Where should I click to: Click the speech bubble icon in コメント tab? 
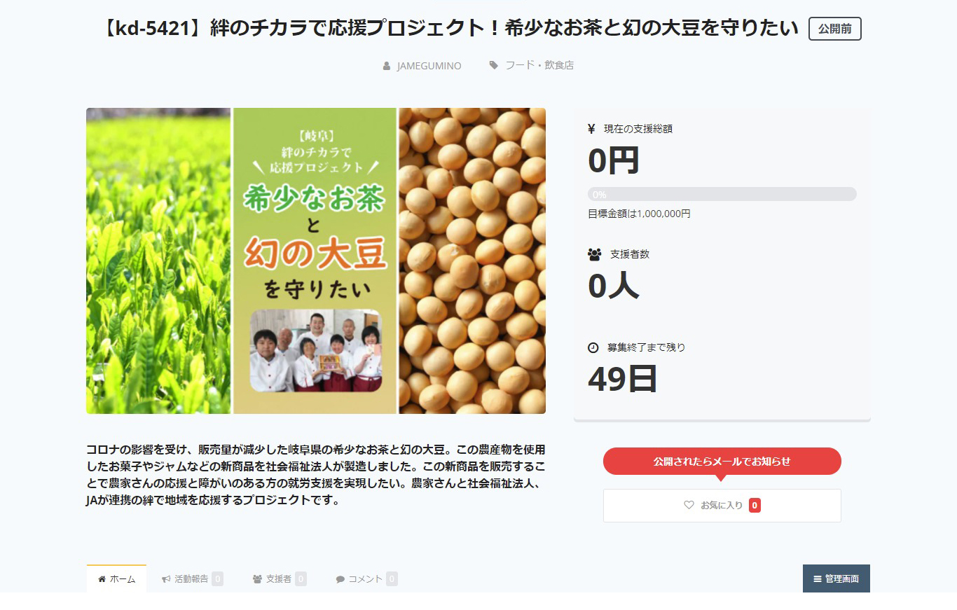340,579
